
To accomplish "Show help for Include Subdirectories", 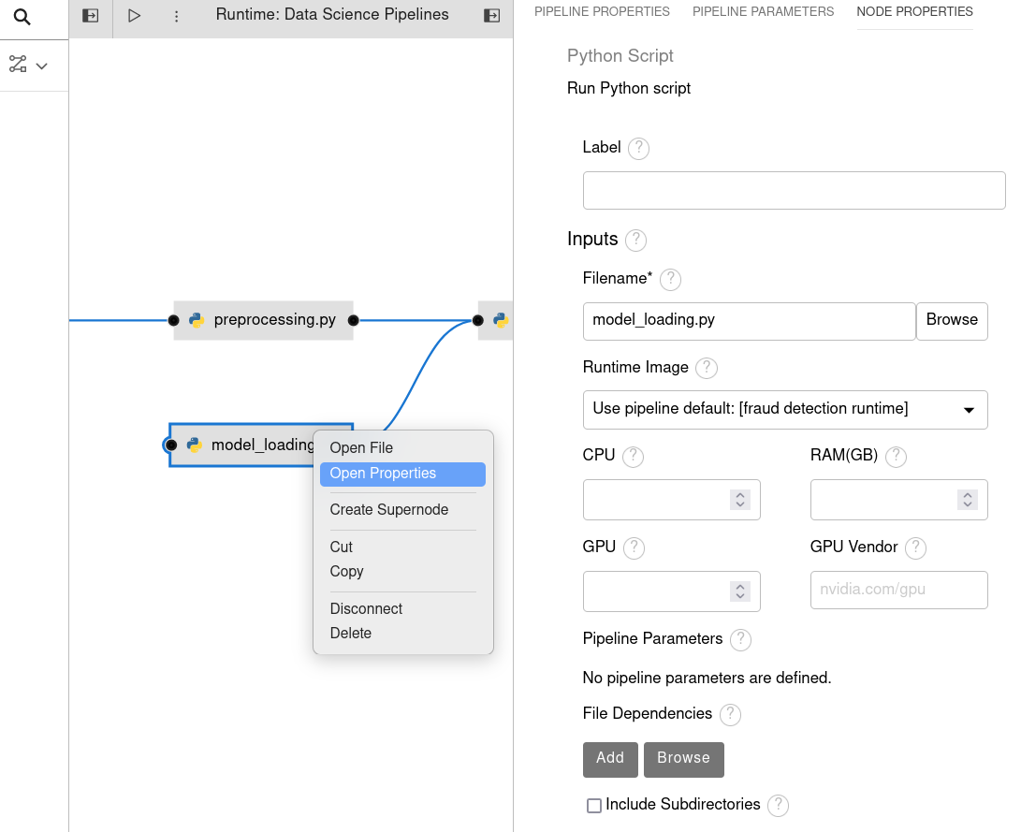I will (x=778, y=805).
